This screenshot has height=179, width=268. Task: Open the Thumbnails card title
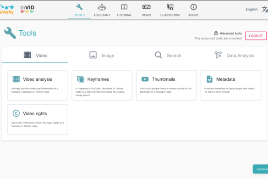[164, 79]
